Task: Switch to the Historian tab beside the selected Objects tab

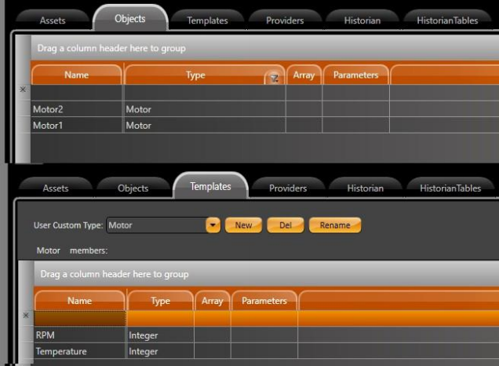Action: pos(362,20)
